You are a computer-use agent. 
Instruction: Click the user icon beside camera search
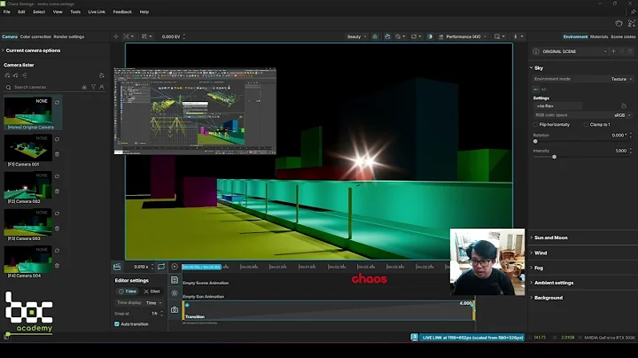102,87
